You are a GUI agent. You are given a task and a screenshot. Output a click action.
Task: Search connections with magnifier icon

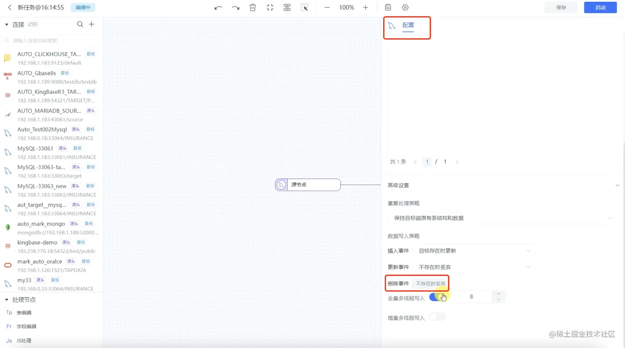pyautogui.click(x=80, y=24)
